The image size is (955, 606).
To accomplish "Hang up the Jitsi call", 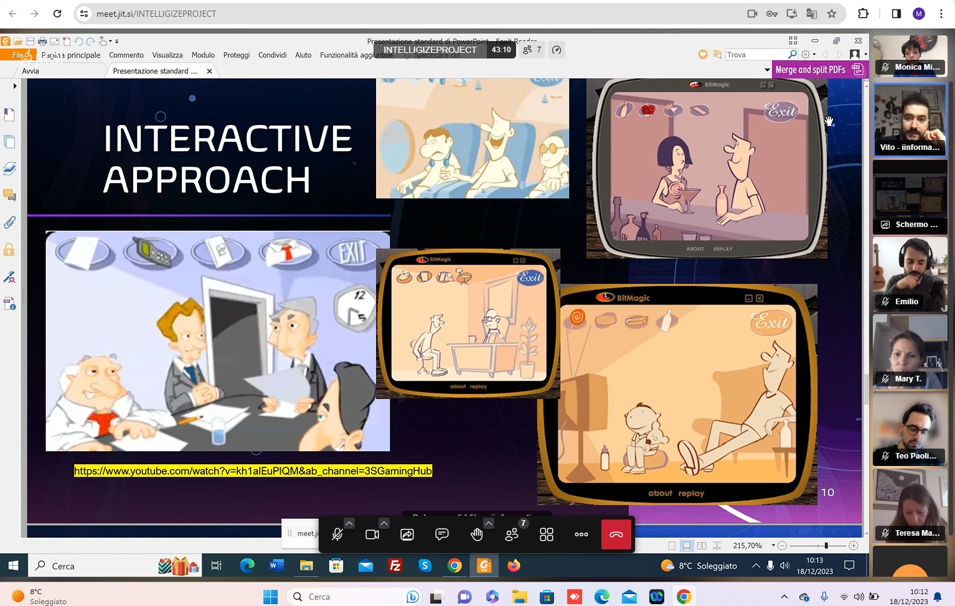I will (616, 534).
